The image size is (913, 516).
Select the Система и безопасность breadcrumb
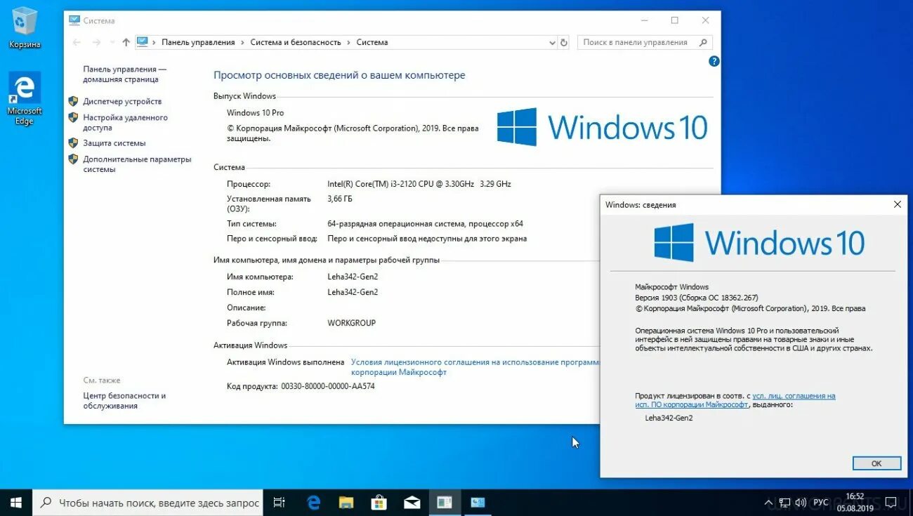[296, 42]
